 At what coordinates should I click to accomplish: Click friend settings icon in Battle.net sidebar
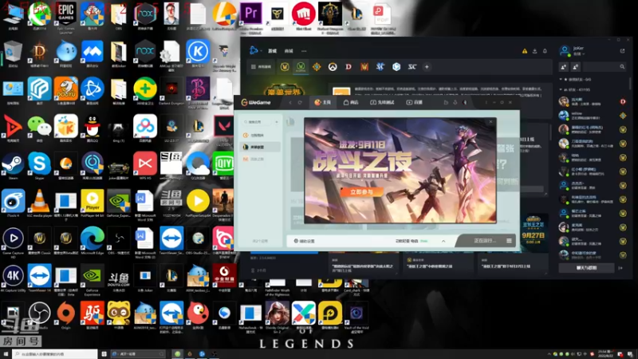point(576,67)
